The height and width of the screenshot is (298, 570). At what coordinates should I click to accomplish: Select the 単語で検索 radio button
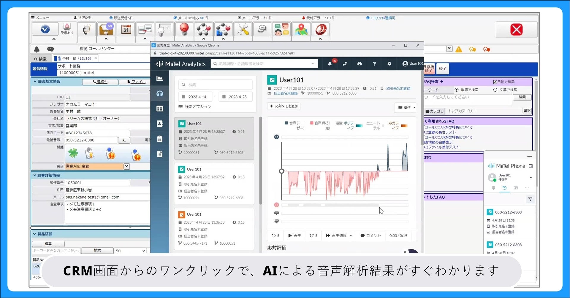point(457,90)
